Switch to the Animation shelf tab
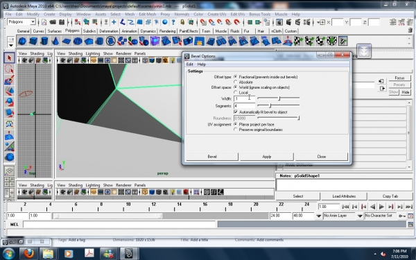Screen dimensions: 416x260 [x=129, y=31]
